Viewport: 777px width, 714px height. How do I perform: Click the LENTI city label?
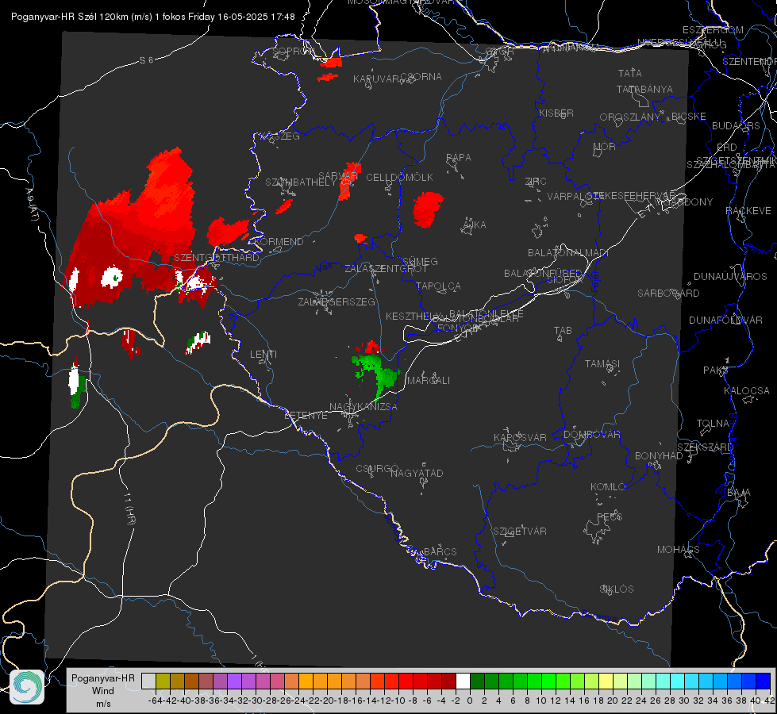[x=263, y=355]
